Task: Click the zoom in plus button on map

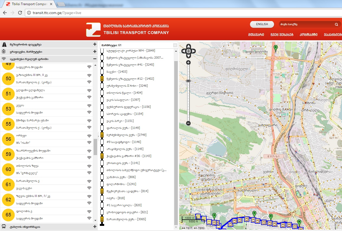Action: click(x=188, y=62)
